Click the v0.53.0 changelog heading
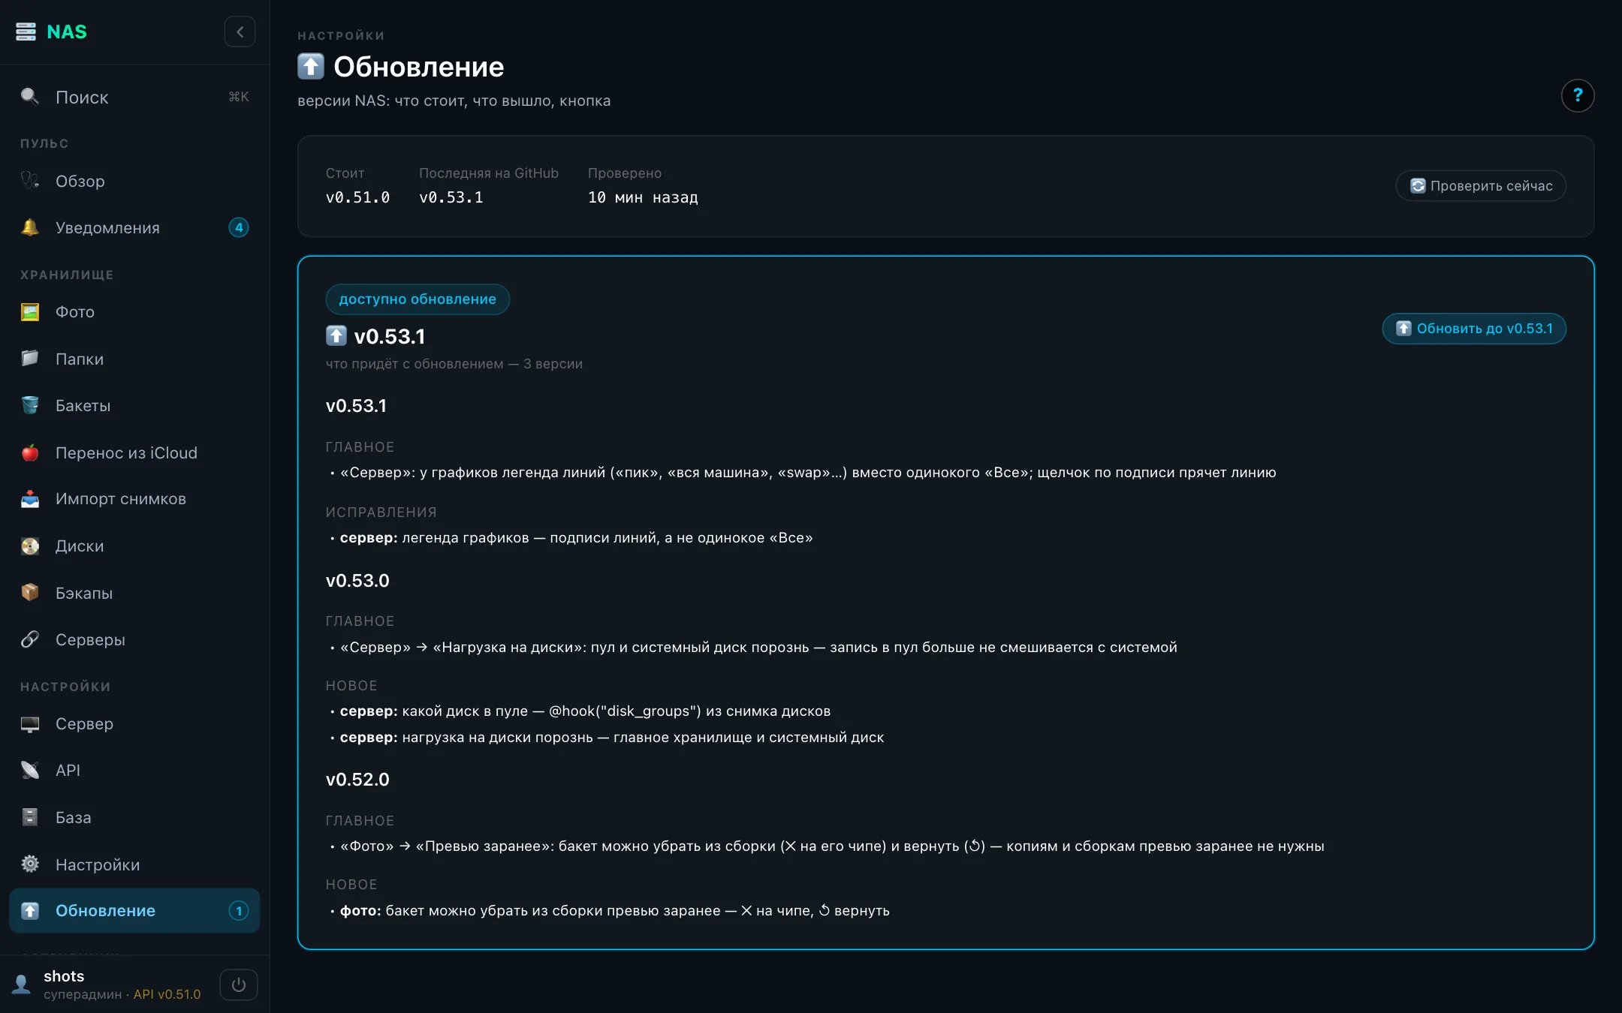1622x1013 pixels. click(357, 580)
